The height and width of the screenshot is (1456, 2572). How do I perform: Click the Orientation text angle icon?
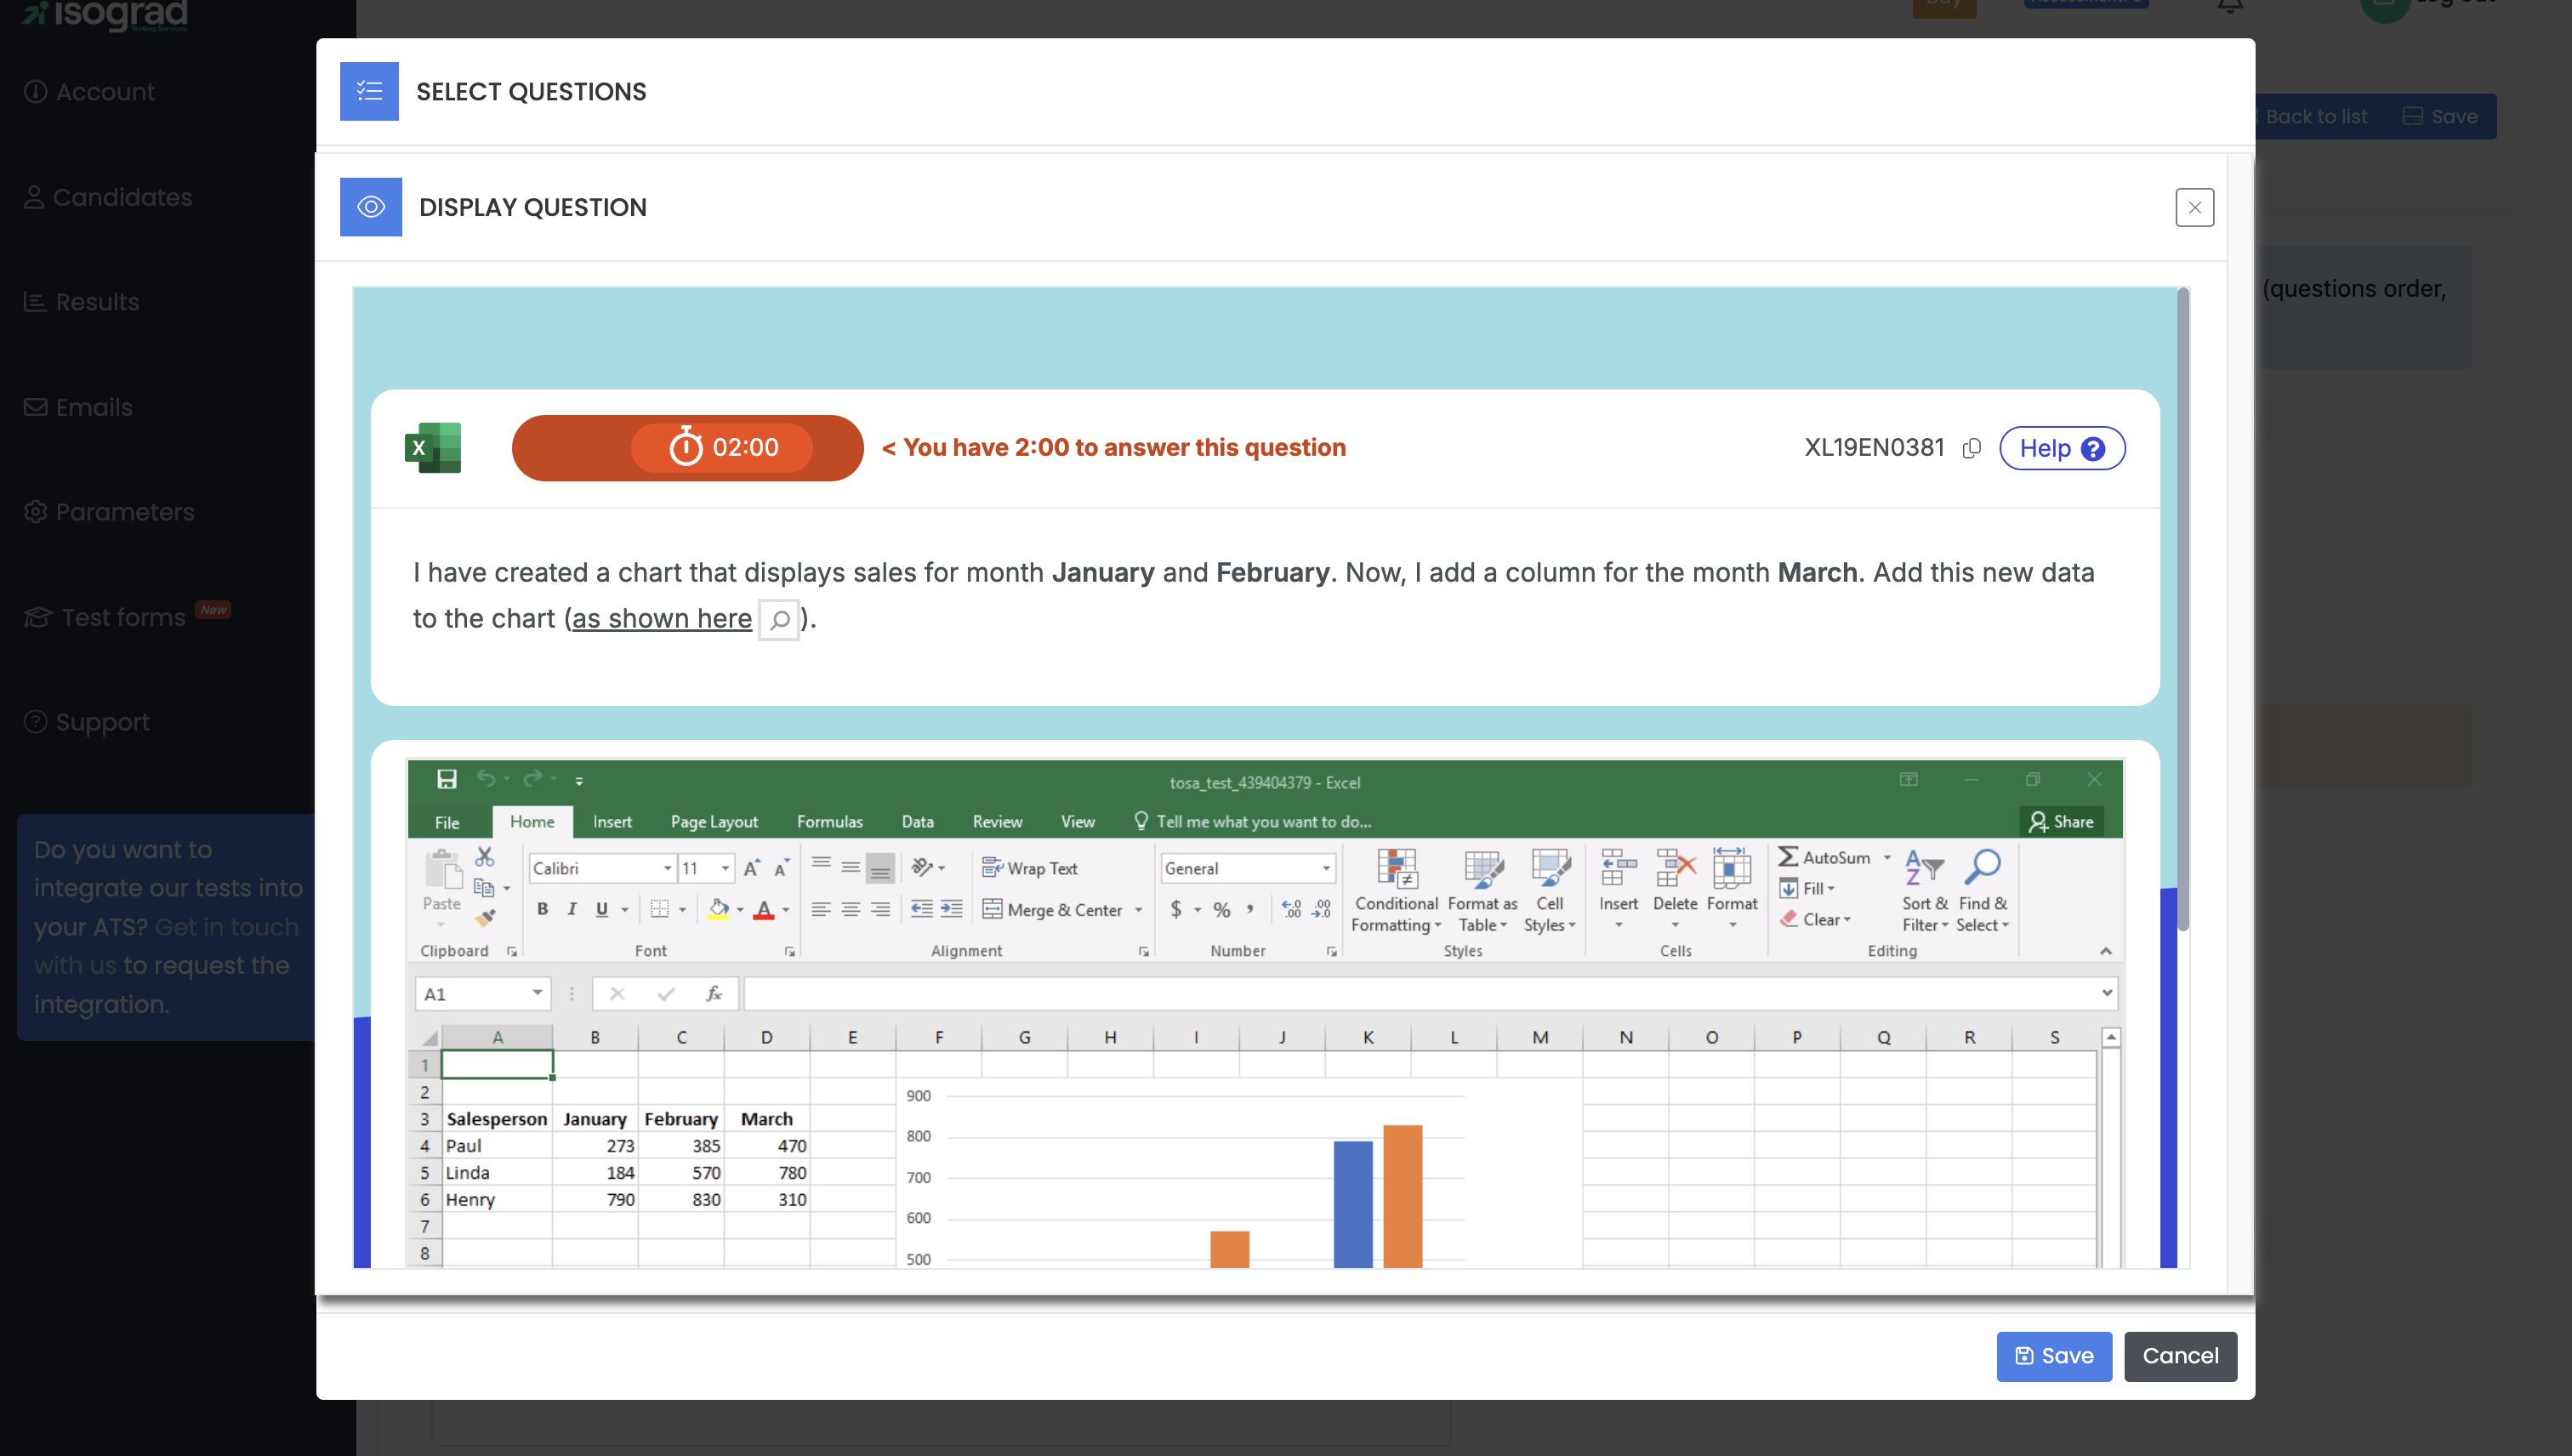coord(922,867)
